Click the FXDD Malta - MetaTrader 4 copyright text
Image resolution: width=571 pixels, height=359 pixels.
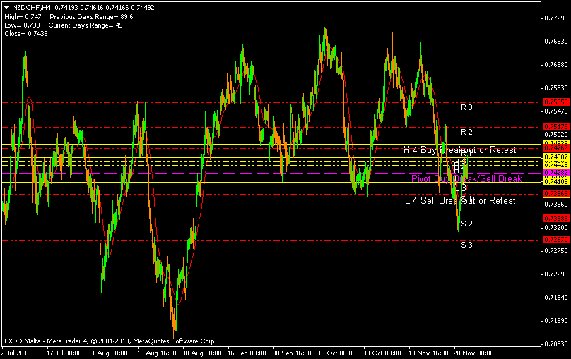click(110, 340)
